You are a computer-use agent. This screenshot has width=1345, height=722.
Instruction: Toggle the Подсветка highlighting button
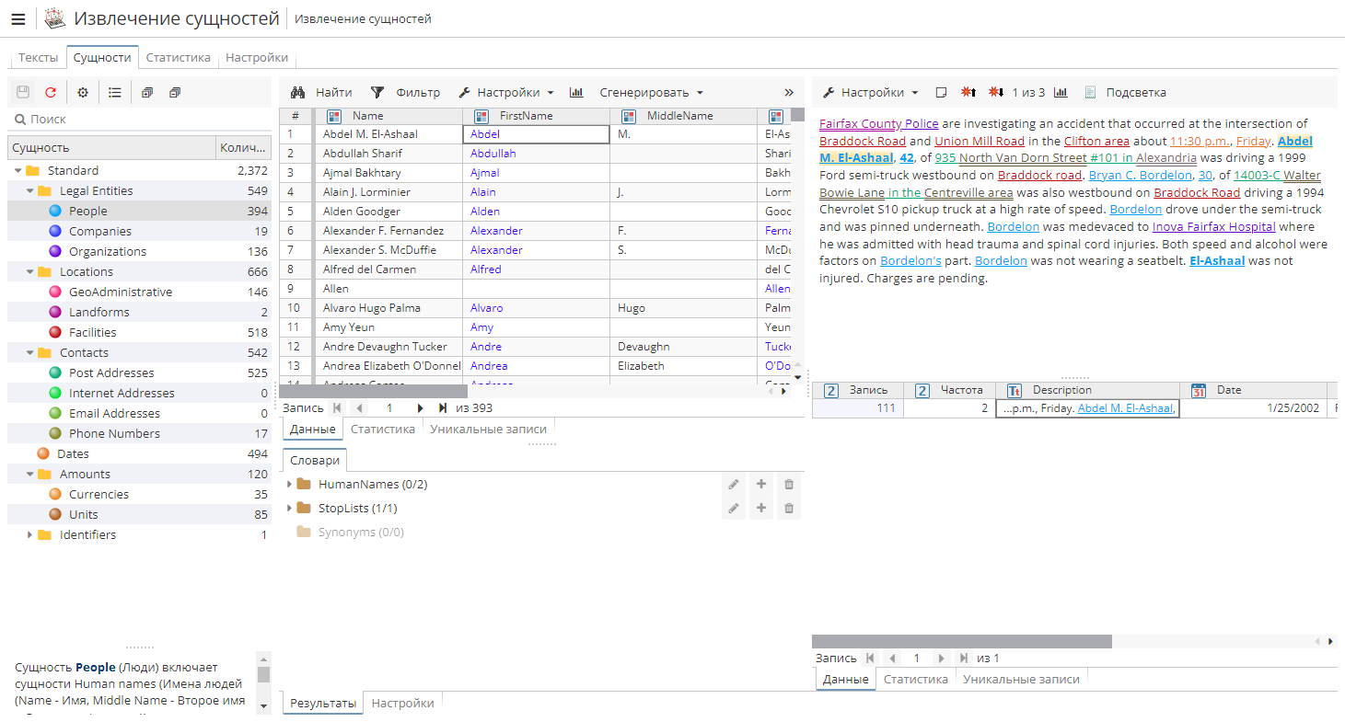coord(1125,93)
